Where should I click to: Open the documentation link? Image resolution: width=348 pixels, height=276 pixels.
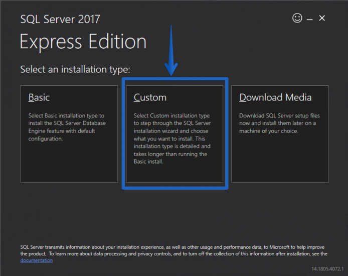(x=37, y=260)
